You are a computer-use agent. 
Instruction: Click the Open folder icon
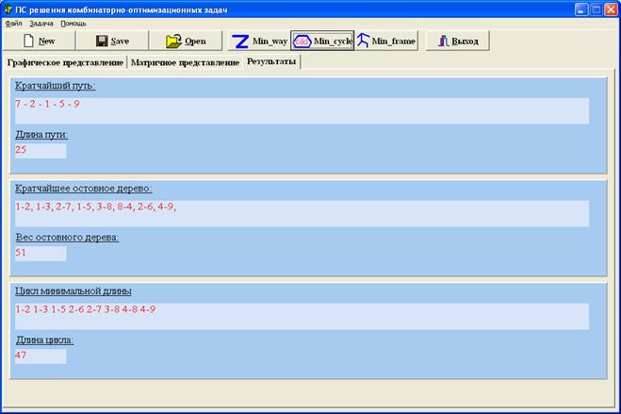pyautogui.click(x=173, y=41)
